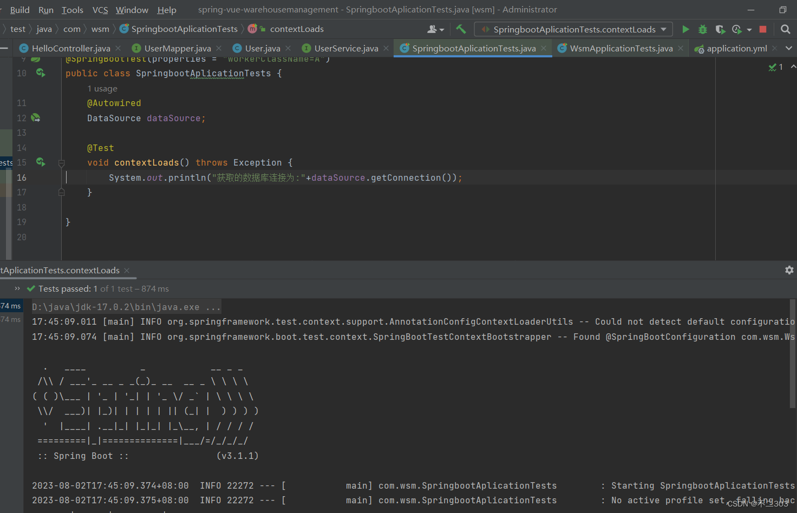Open the test Run panel settings gear
The width and height of the screenshot is (797, 513).
[789, 270]
